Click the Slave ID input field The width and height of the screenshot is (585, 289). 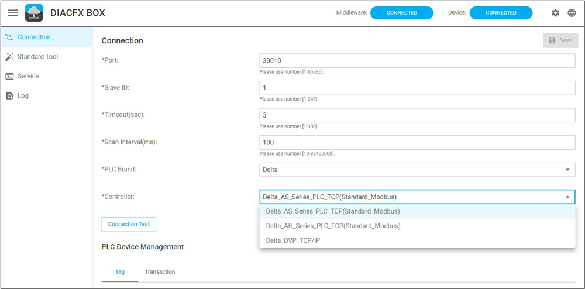pos(417,88)
